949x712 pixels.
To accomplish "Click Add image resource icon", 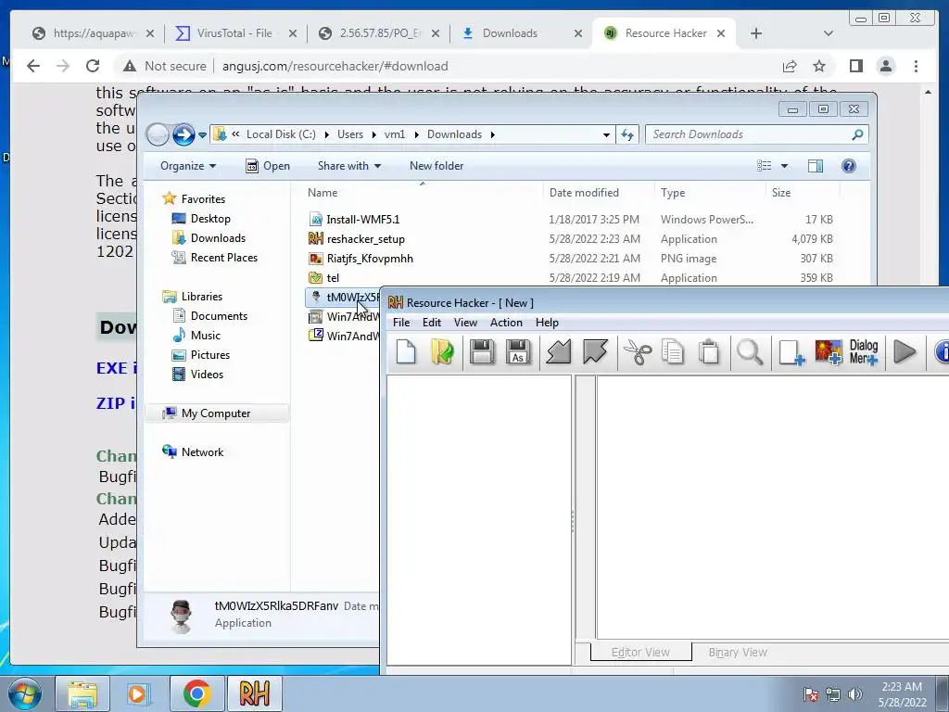I will (828, 351).
